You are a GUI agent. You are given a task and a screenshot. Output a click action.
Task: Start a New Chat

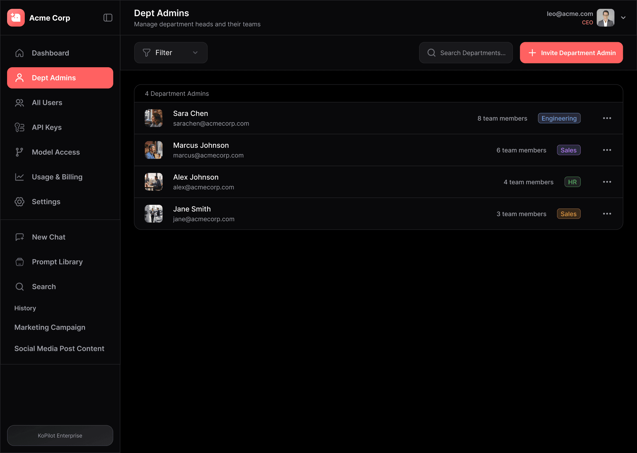pos(48,237)
